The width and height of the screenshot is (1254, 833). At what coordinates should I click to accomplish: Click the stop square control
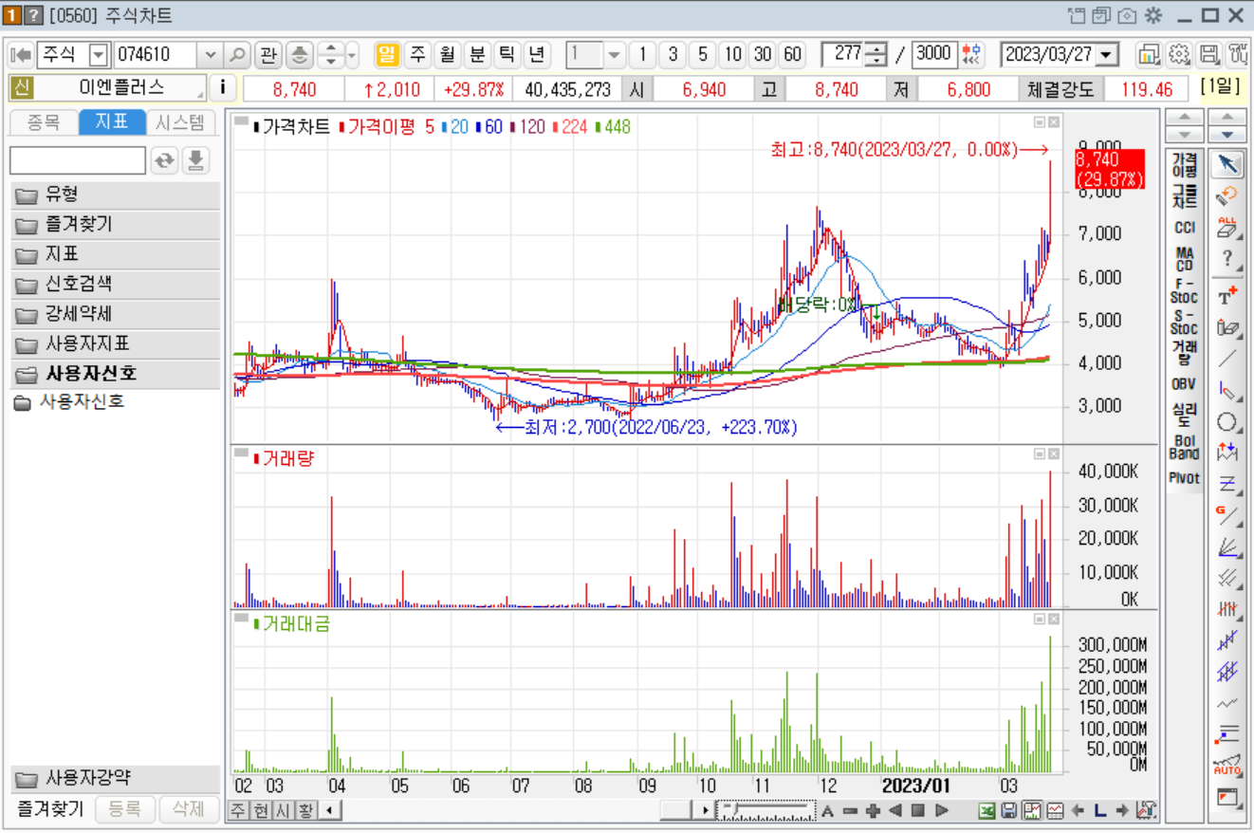pos(918,810)
